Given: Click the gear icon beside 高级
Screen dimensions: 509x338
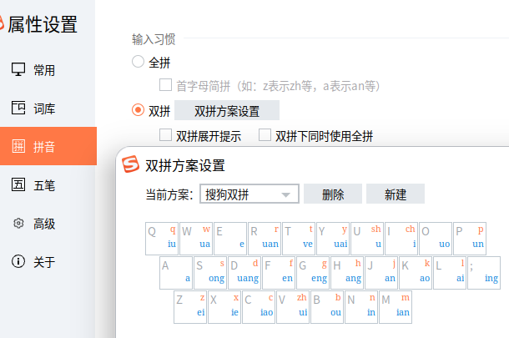Looking at the screenshot, I should click(18, 224).
